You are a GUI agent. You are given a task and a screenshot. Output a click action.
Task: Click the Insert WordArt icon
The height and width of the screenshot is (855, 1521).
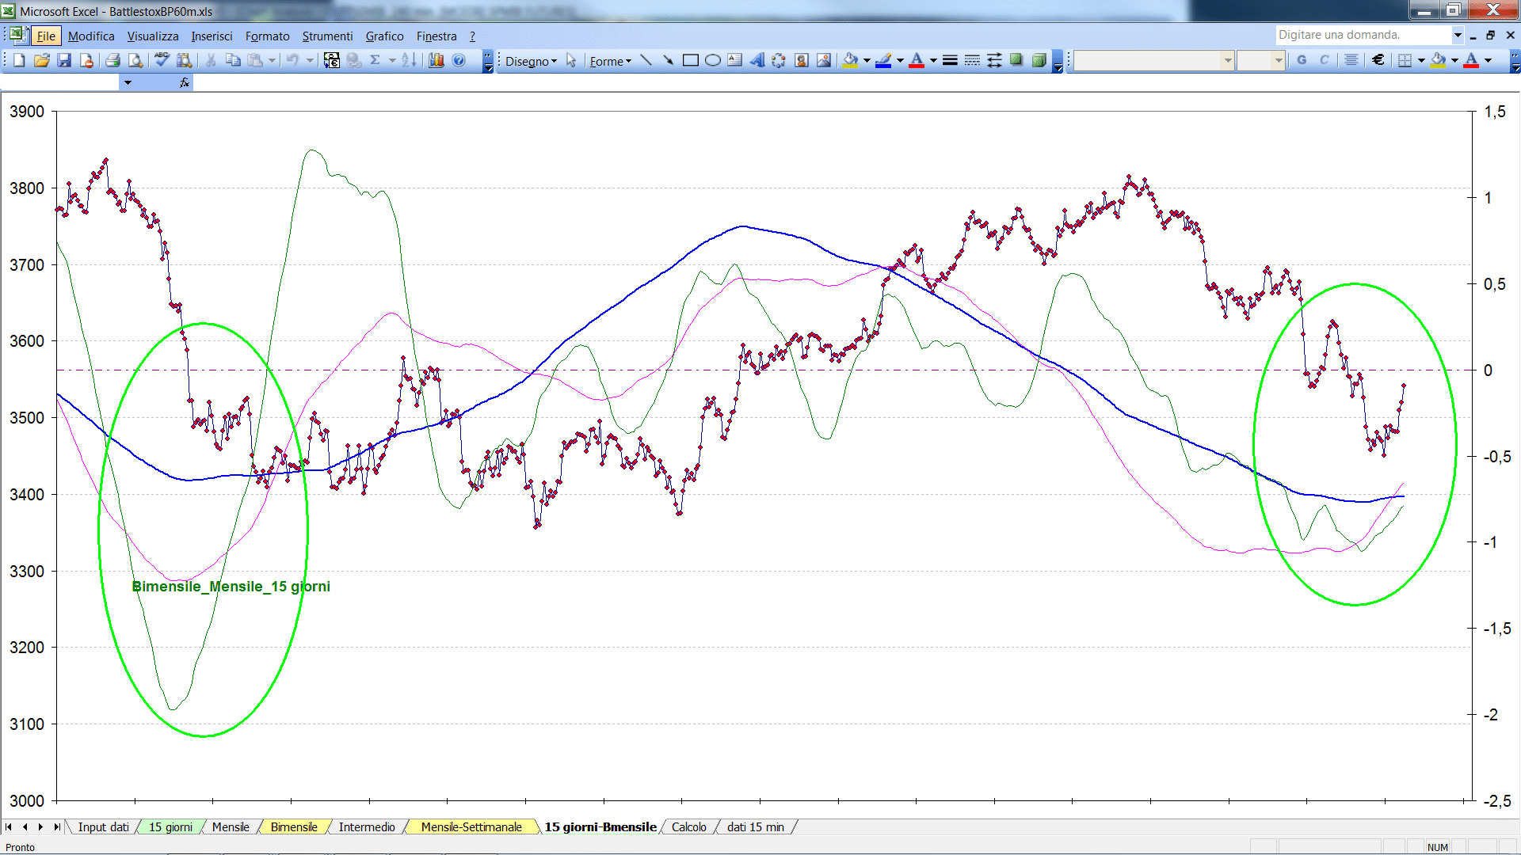(x=757, y=60)
